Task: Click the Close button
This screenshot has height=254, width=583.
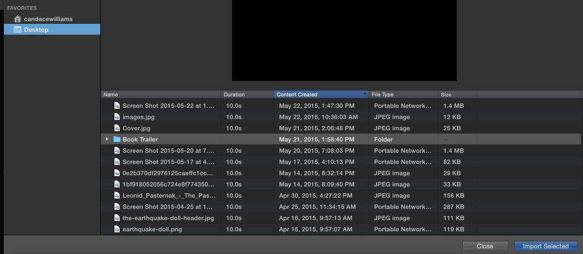Action: 485,246
